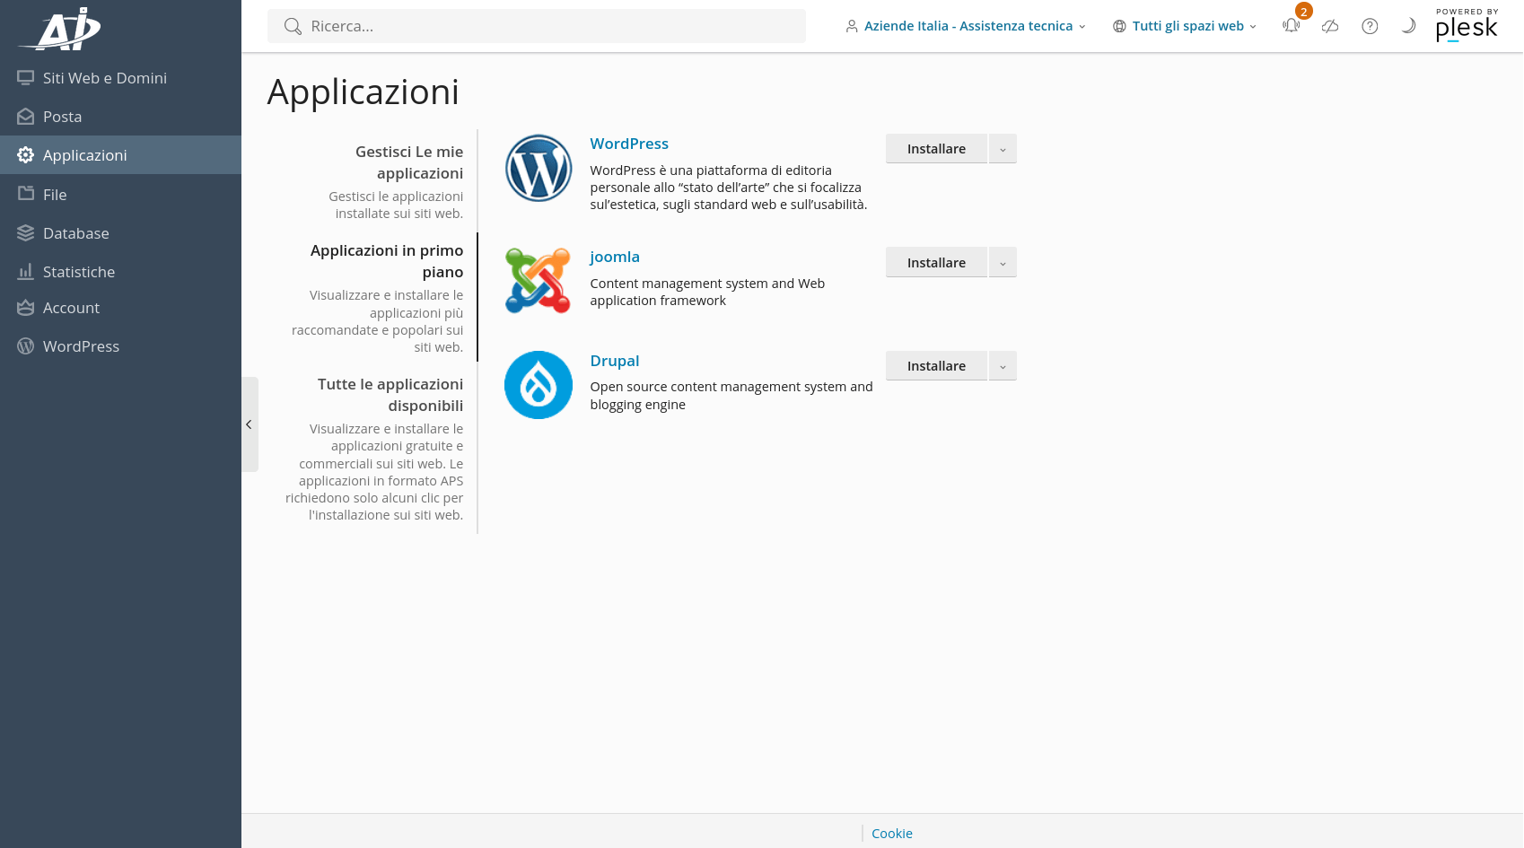Open the help question mark icon
Viewport: 1524px width, 848px height.
[x=1370, y=26]
